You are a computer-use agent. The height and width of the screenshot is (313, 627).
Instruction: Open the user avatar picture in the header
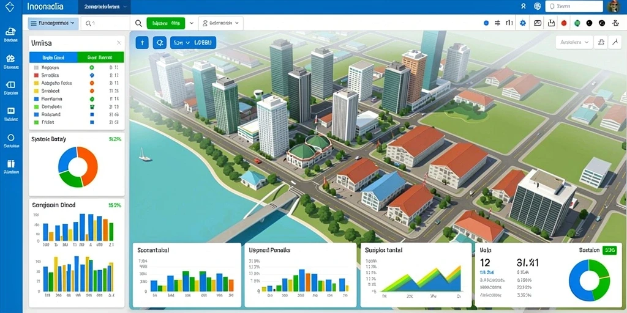613,6
